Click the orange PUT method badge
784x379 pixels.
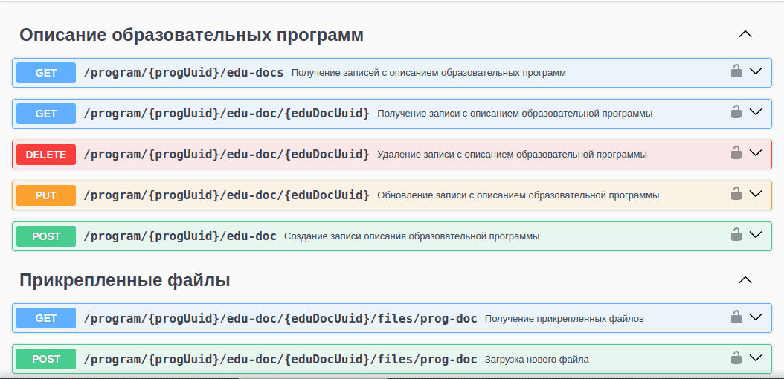pos(46,195)
